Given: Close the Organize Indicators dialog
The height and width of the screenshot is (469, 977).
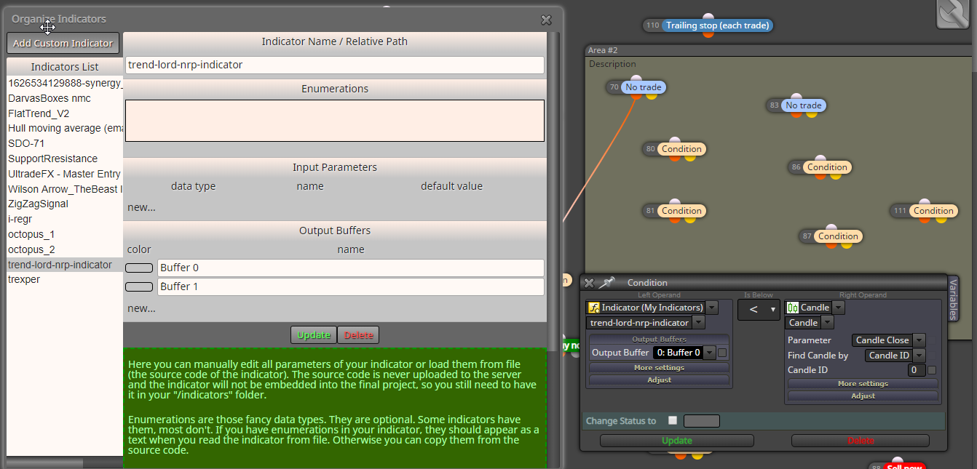Looking at the screenshot, I should click(x=546, y=20).
